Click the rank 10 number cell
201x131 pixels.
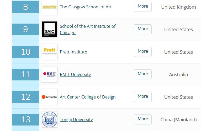tap(25, 52)
